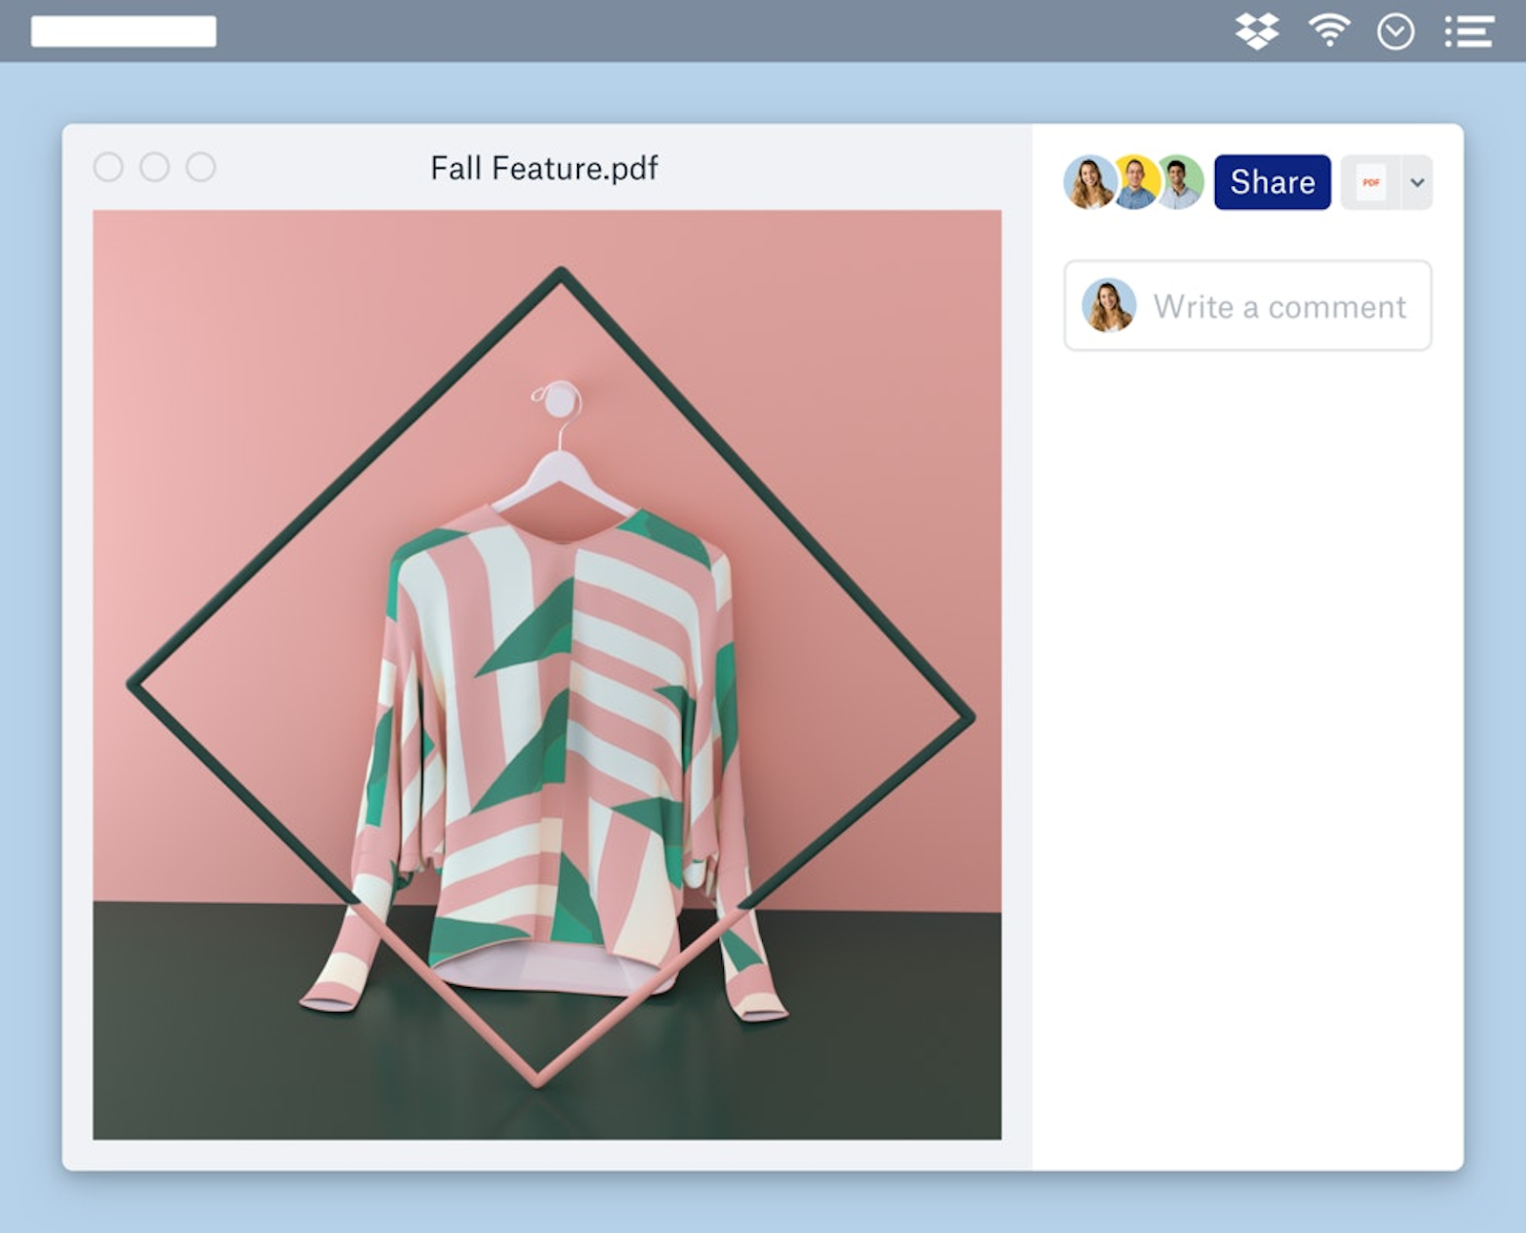
Task: Click the rightmost window control circle
Action: (x=200, y=167)
